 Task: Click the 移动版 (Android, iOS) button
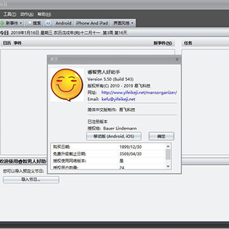pos(114,136)
